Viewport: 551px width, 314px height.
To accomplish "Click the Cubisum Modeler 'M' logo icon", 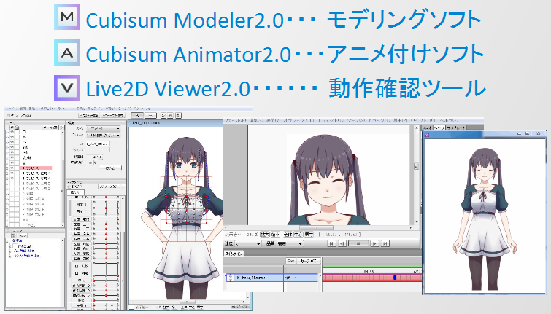I will coord(67,17).
